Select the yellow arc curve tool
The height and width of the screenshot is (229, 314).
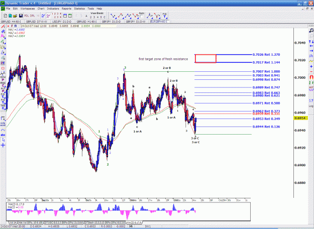coord(3,130)
